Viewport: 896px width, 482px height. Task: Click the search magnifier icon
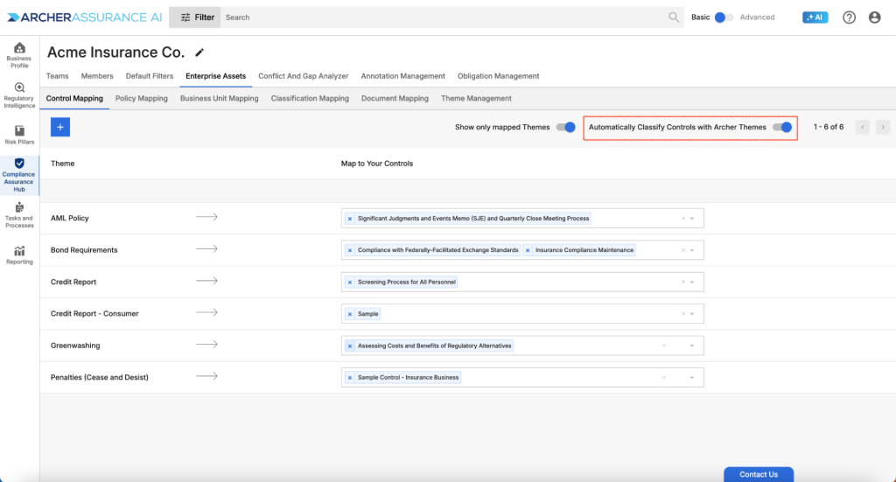[x=674, y=17]
